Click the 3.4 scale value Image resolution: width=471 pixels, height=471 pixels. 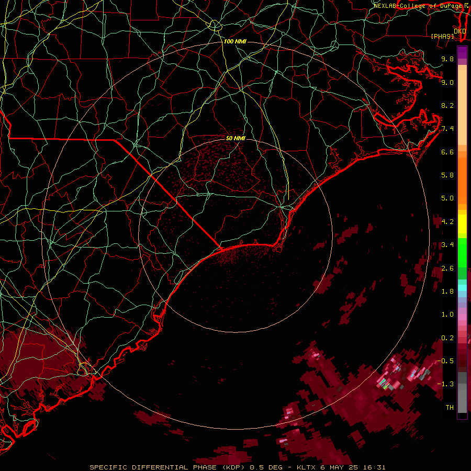click(x=447, y=245)
